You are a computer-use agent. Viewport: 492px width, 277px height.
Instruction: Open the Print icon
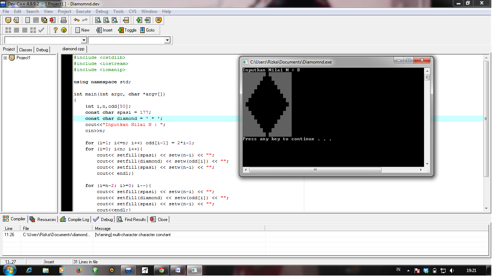pos(63,20)
